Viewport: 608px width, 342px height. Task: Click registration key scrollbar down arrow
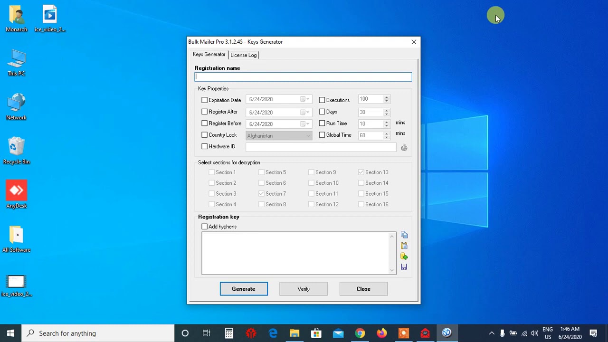click(392, 270)
